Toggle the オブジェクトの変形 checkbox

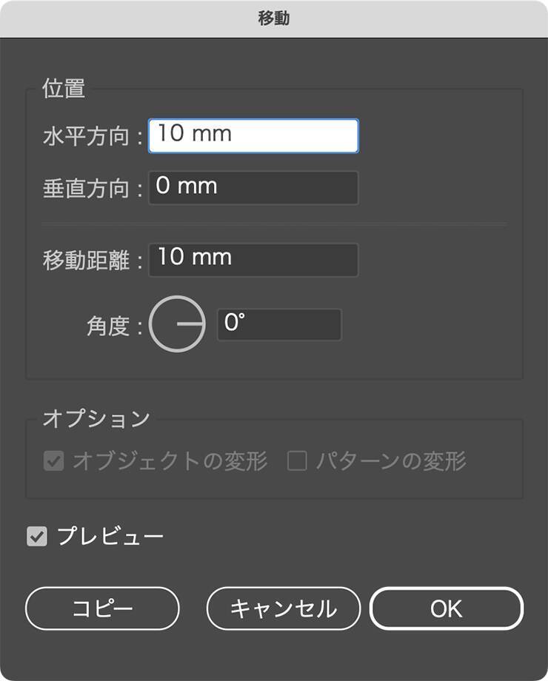tap(53, 462)
